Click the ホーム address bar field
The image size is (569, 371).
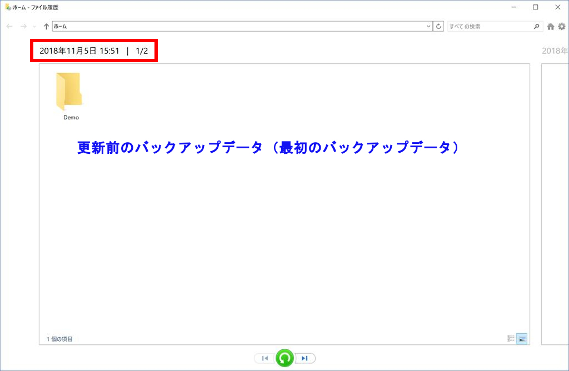pyautogui.click(x=238, y=26)
